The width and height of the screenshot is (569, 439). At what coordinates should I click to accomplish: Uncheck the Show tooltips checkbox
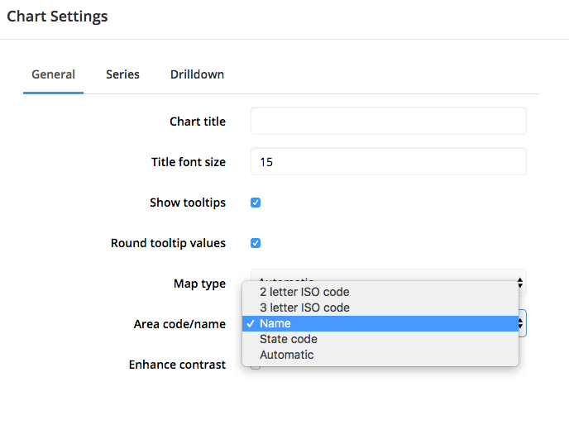click(256, 203)
